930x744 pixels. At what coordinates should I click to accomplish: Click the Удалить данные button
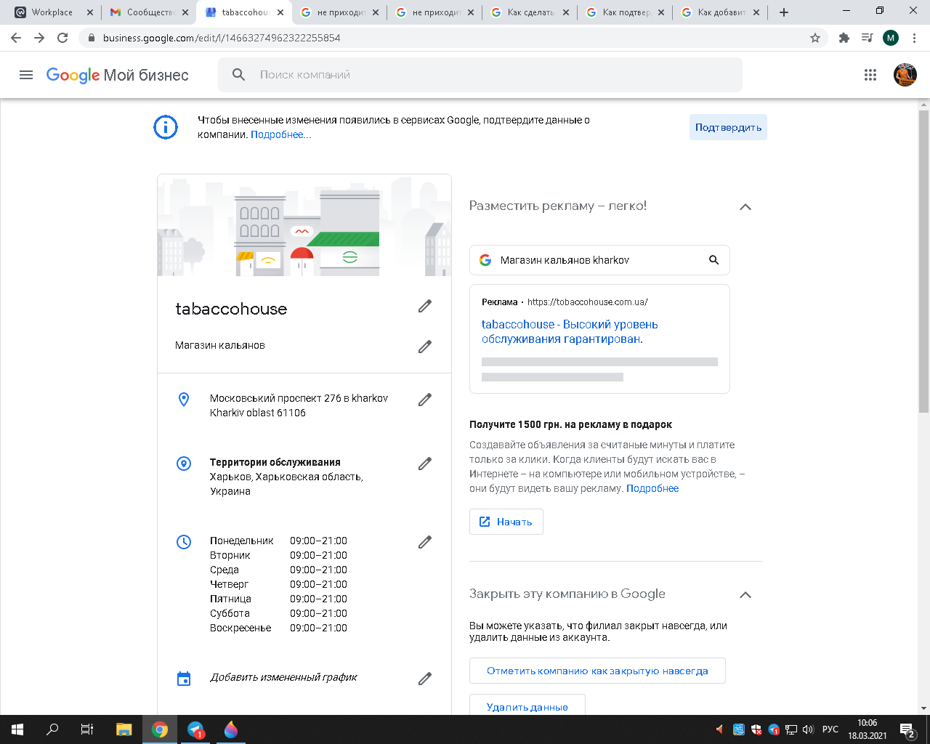click(527, 706)
